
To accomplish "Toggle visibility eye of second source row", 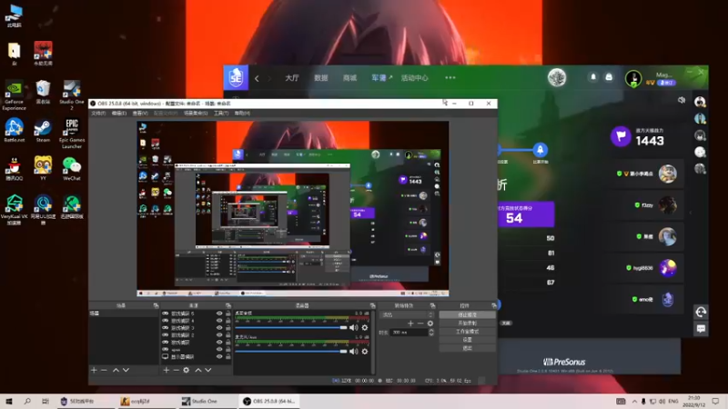I will pyautogui.click(x=219, y=321).
